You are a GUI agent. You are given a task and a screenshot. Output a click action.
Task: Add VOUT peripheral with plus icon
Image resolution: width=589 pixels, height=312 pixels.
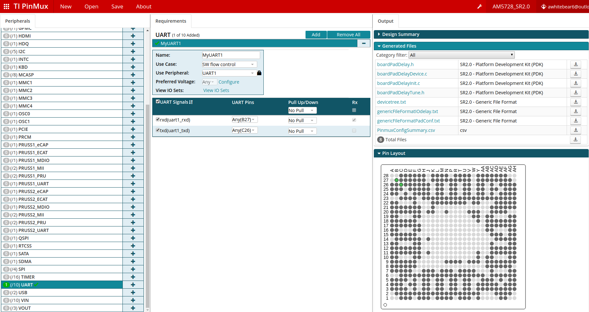click(x=133, y=308)
